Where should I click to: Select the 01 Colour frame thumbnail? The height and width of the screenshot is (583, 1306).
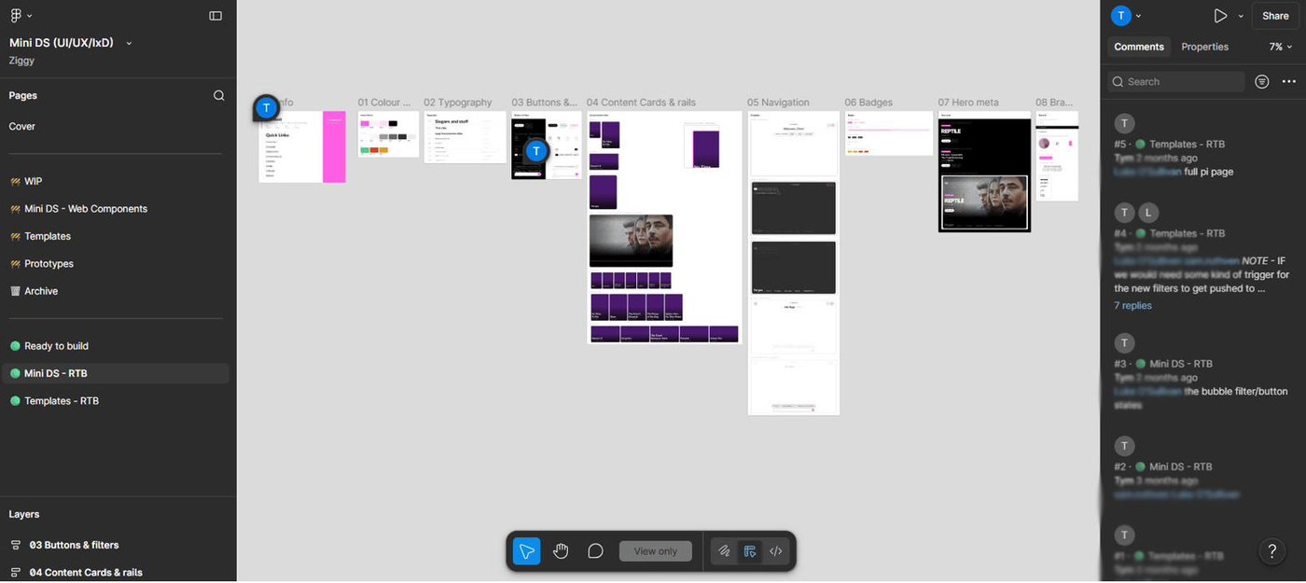tap(388, 134)
